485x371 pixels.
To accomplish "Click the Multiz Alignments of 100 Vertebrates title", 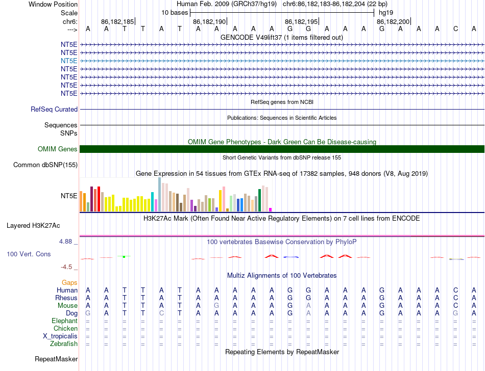I will pos(282,275).
